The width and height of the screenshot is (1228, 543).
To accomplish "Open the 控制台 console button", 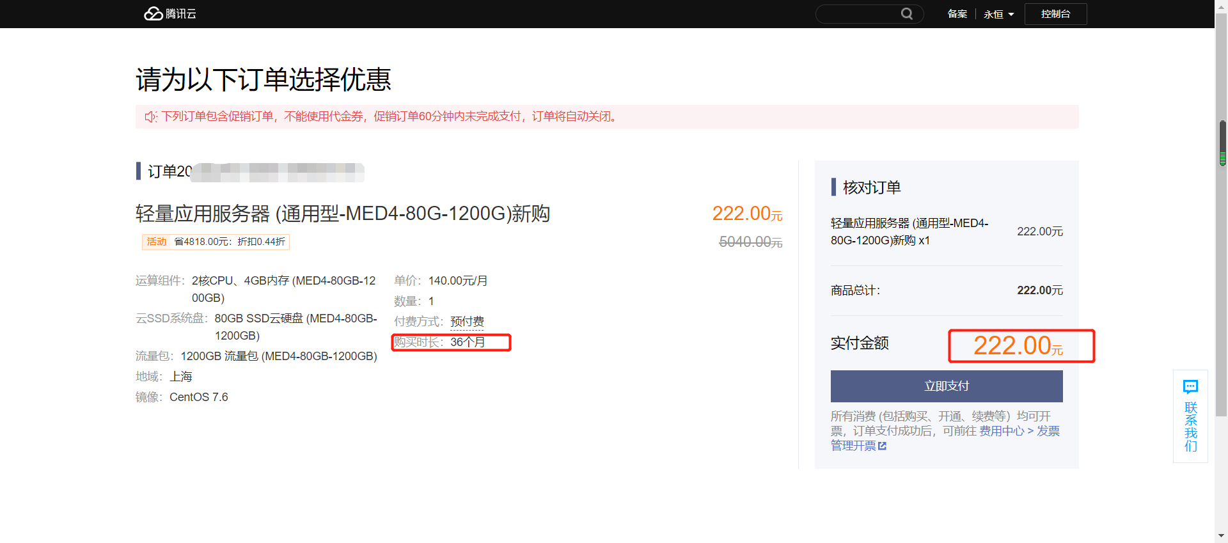I will tap(1055, 13).
